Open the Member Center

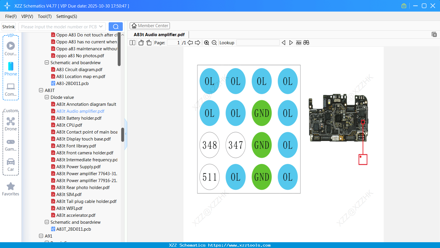coord(150,26)
